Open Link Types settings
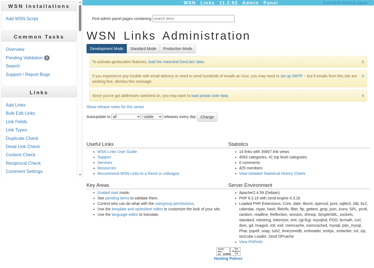This screenshot has height=268, width=374. coord(16,130)
